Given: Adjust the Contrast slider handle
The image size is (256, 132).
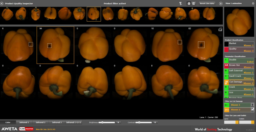Looking at the screenshot, I should coord(139,122).
